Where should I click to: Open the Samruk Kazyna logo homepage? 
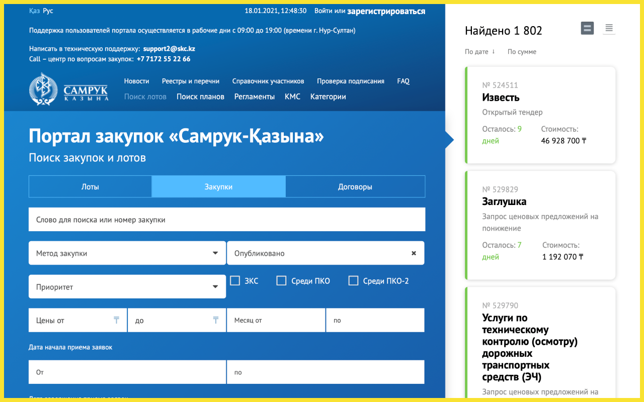tap(69, 89)
